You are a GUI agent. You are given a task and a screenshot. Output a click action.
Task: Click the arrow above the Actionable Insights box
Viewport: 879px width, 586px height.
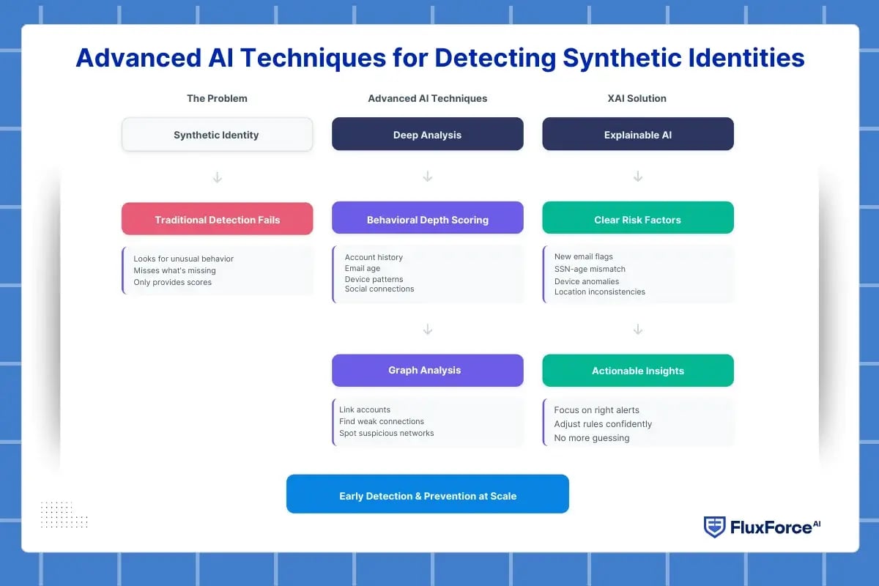pyautogui.click(x=638, y=330)
